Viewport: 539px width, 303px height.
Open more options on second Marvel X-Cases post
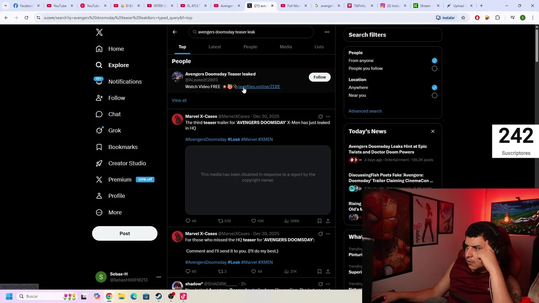pyautogui.click(x=328, y=234)
